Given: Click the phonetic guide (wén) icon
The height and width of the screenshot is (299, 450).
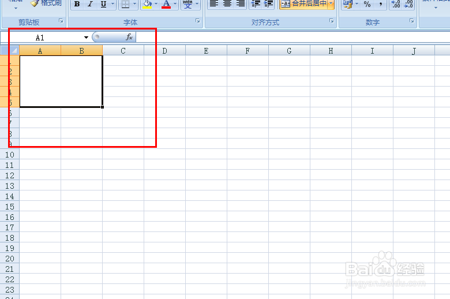Looking at the screenshot, I should tap(187, 4).
